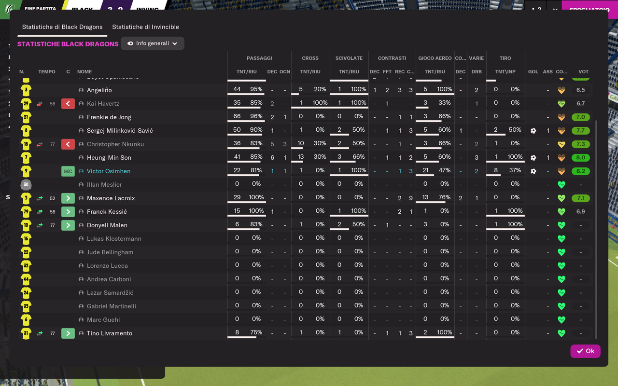Open Andrea Carboni player name
Screen dimensions: 618x386
(x=109, y=279)
